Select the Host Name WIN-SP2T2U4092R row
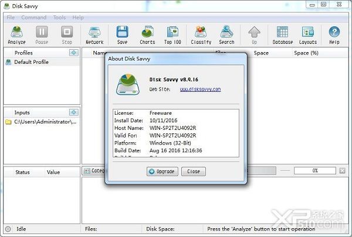The image size is (352, 237). (x=176, y=128)
